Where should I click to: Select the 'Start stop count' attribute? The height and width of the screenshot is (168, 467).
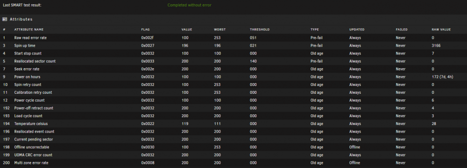pyautogui.click(x=28, y=53)
